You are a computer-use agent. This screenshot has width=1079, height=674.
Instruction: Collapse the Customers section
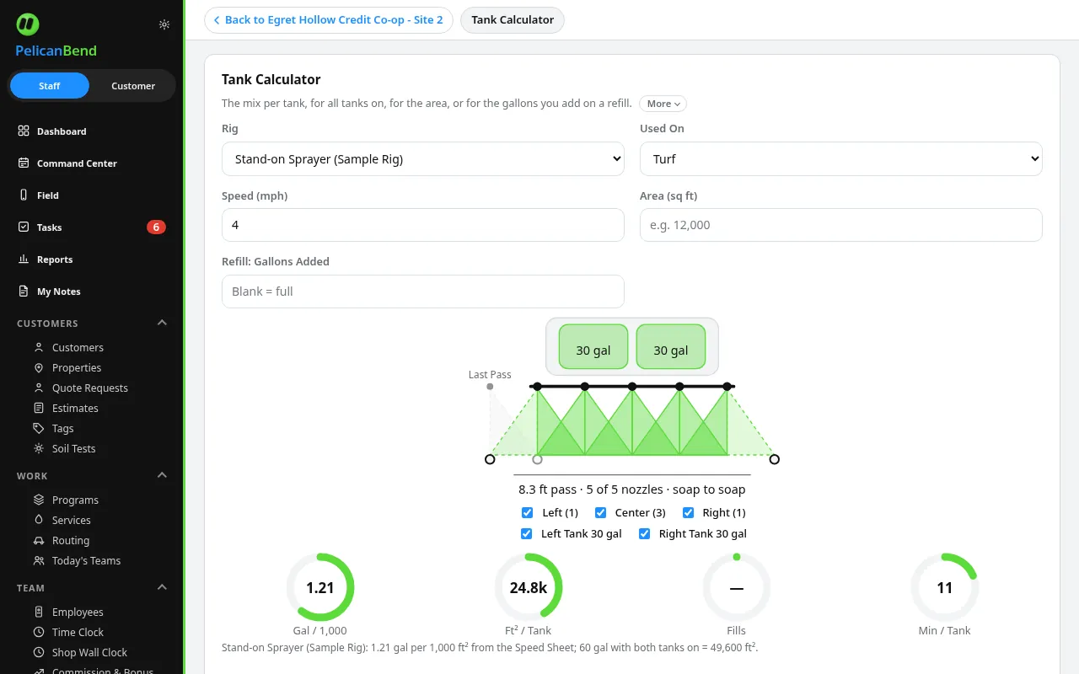pos(163,324)
